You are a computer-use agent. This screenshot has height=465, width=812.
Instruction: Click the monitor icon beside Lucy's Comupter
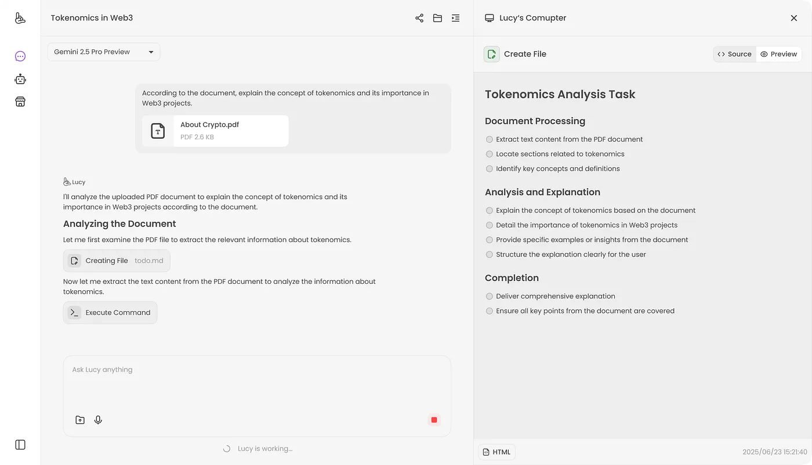click(x=490, y=18)
